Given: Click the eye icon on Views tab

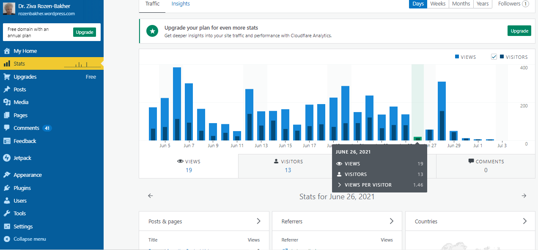Looking at the screenshot, I should [180, 162].
